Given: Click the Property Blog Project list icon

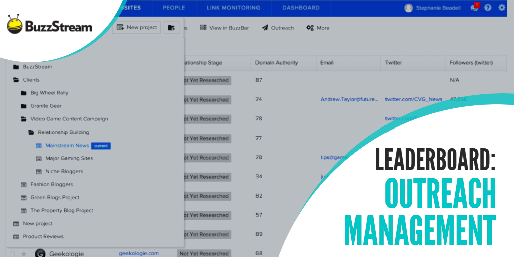Looking at the screenshot, I should pos(23,211).
